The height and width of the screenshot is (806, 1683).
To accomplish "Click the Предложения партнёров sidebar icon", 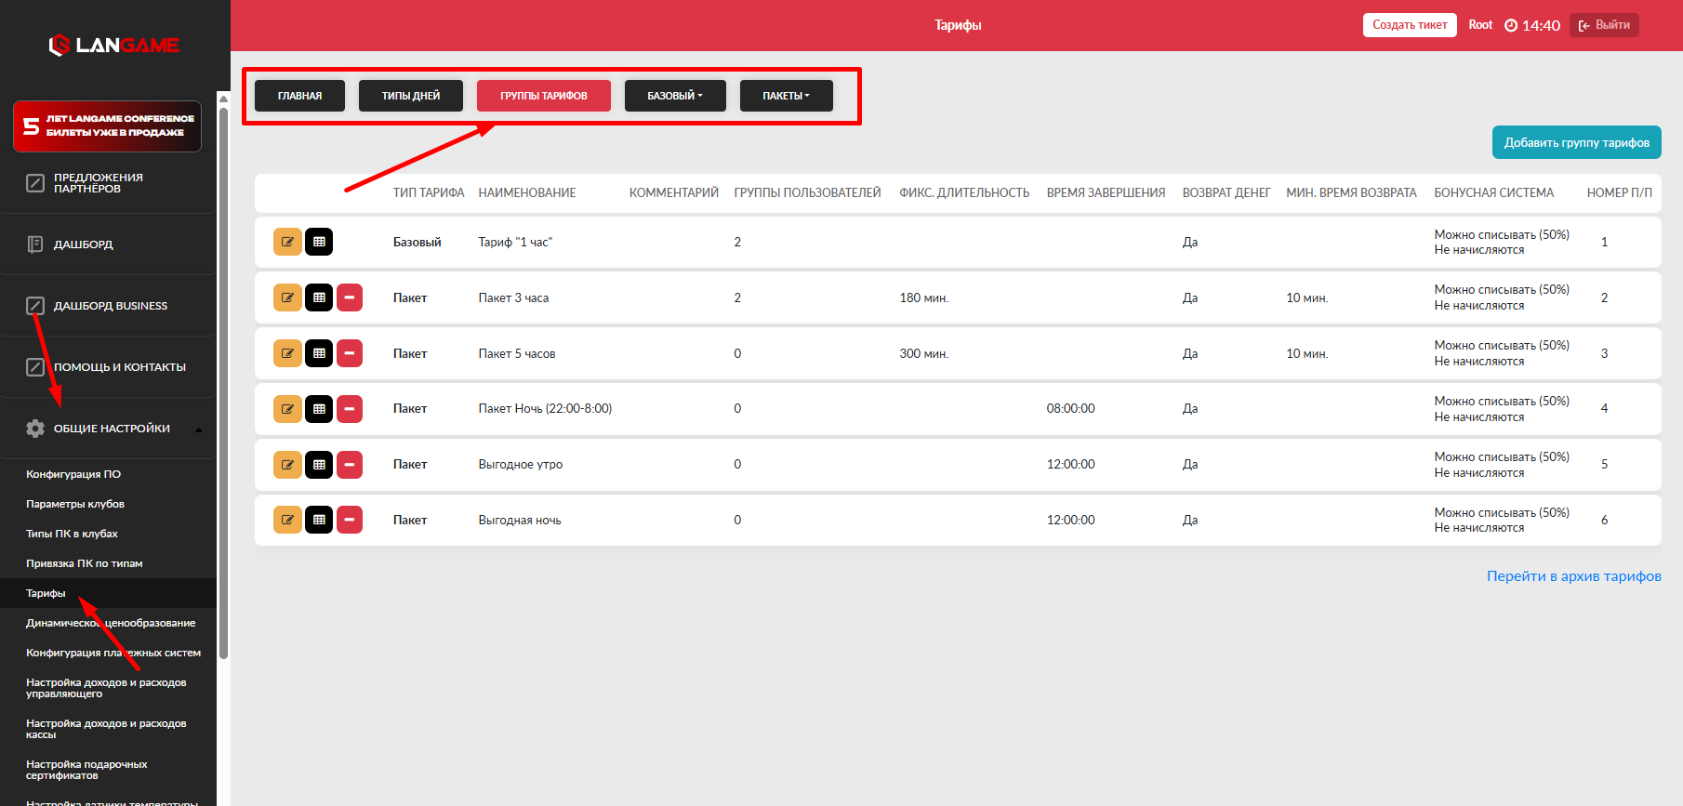I will click(x=35, y=183).
